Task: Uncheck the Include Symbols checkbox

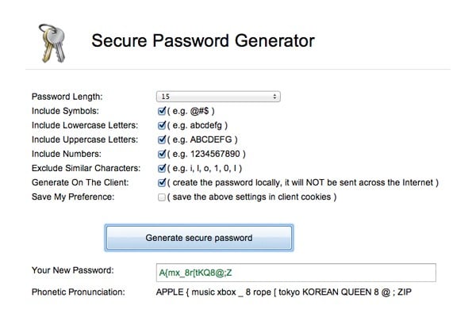Action: (x=162, y=111)
